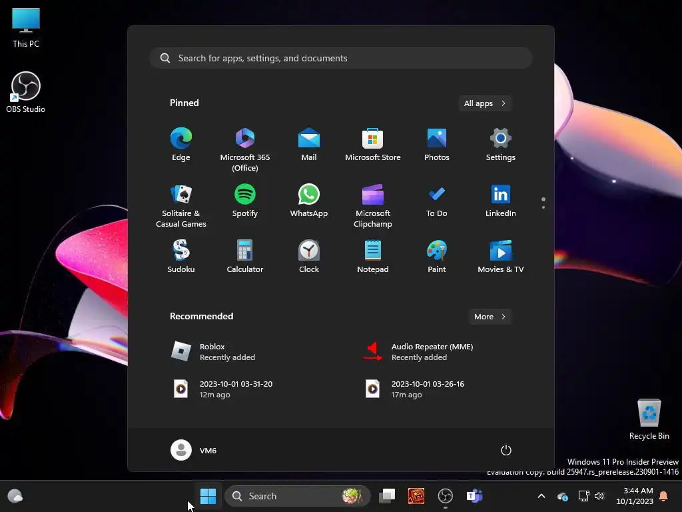
Task: Expand the hidden system tray icons
Action: pos(541,496)
